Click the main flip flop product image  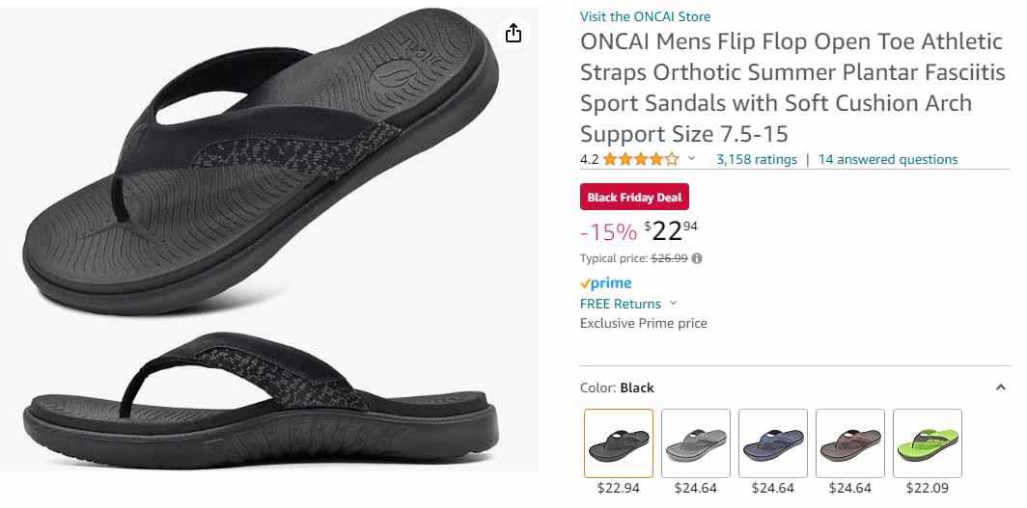click(x=261, y=241)
